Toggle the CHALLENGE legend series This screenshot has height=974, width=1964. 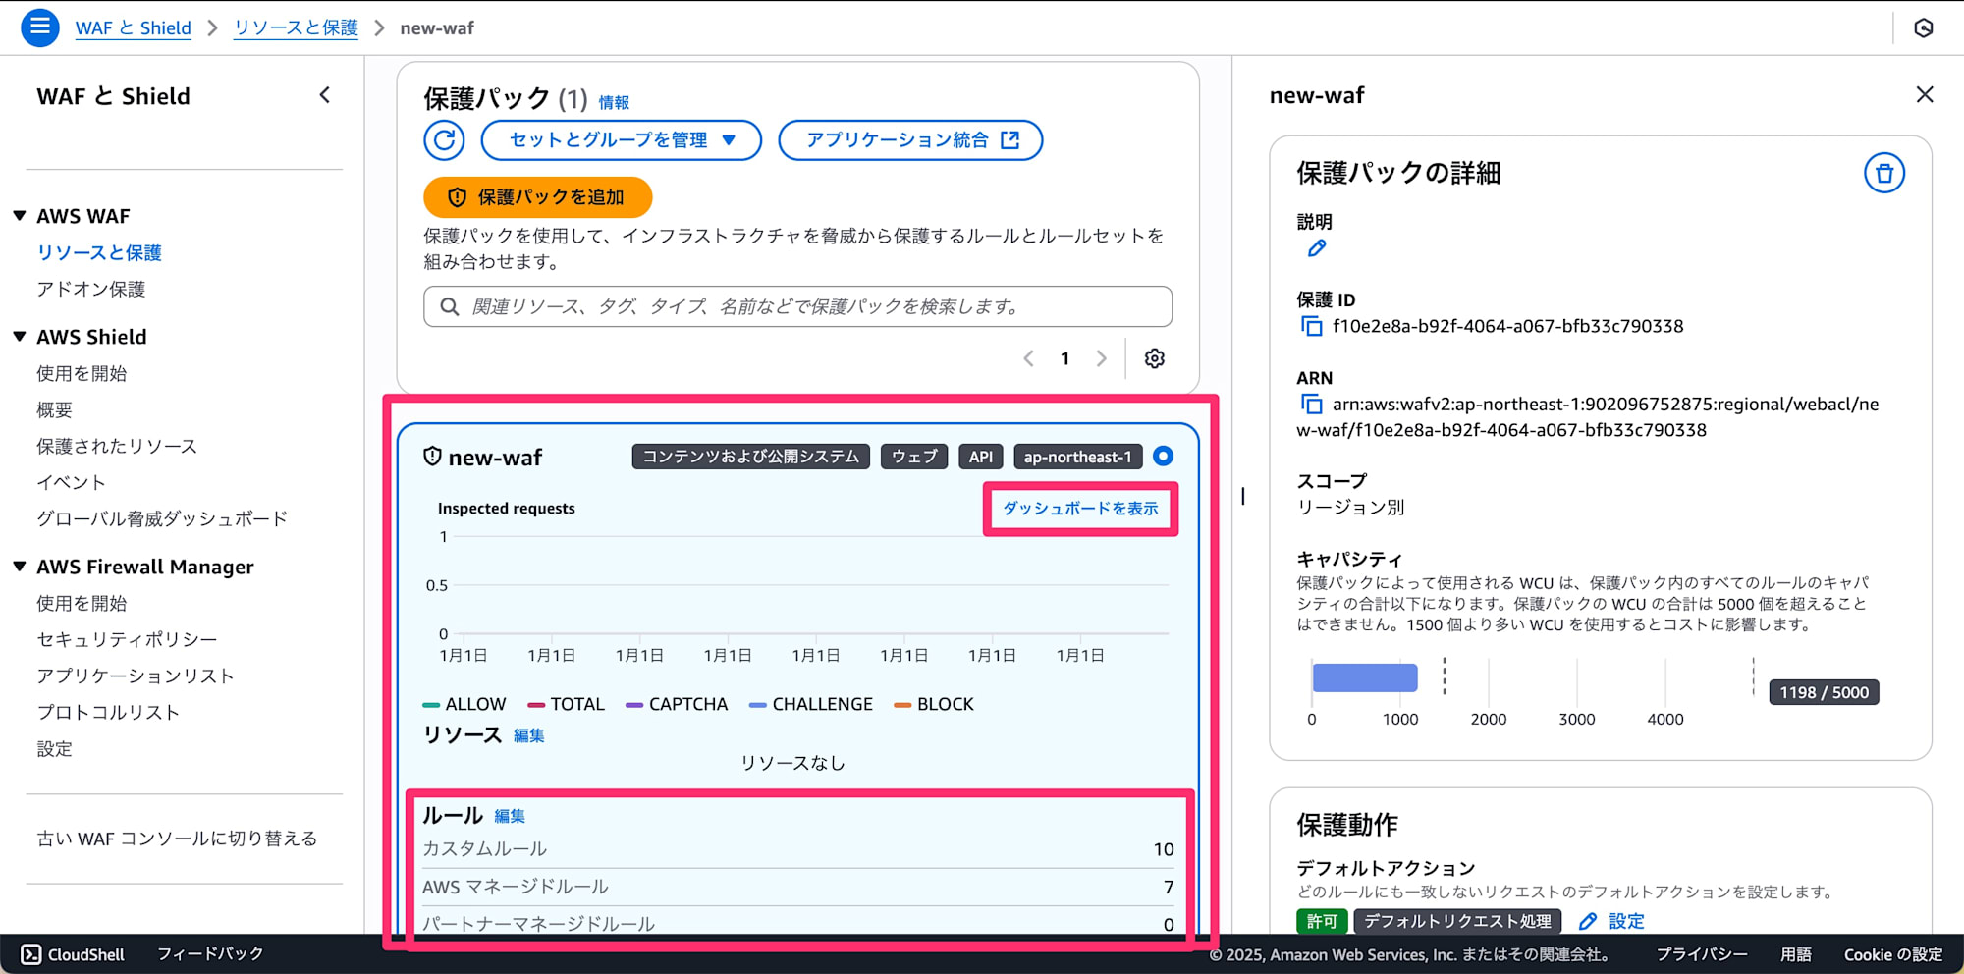coord(811,704)
